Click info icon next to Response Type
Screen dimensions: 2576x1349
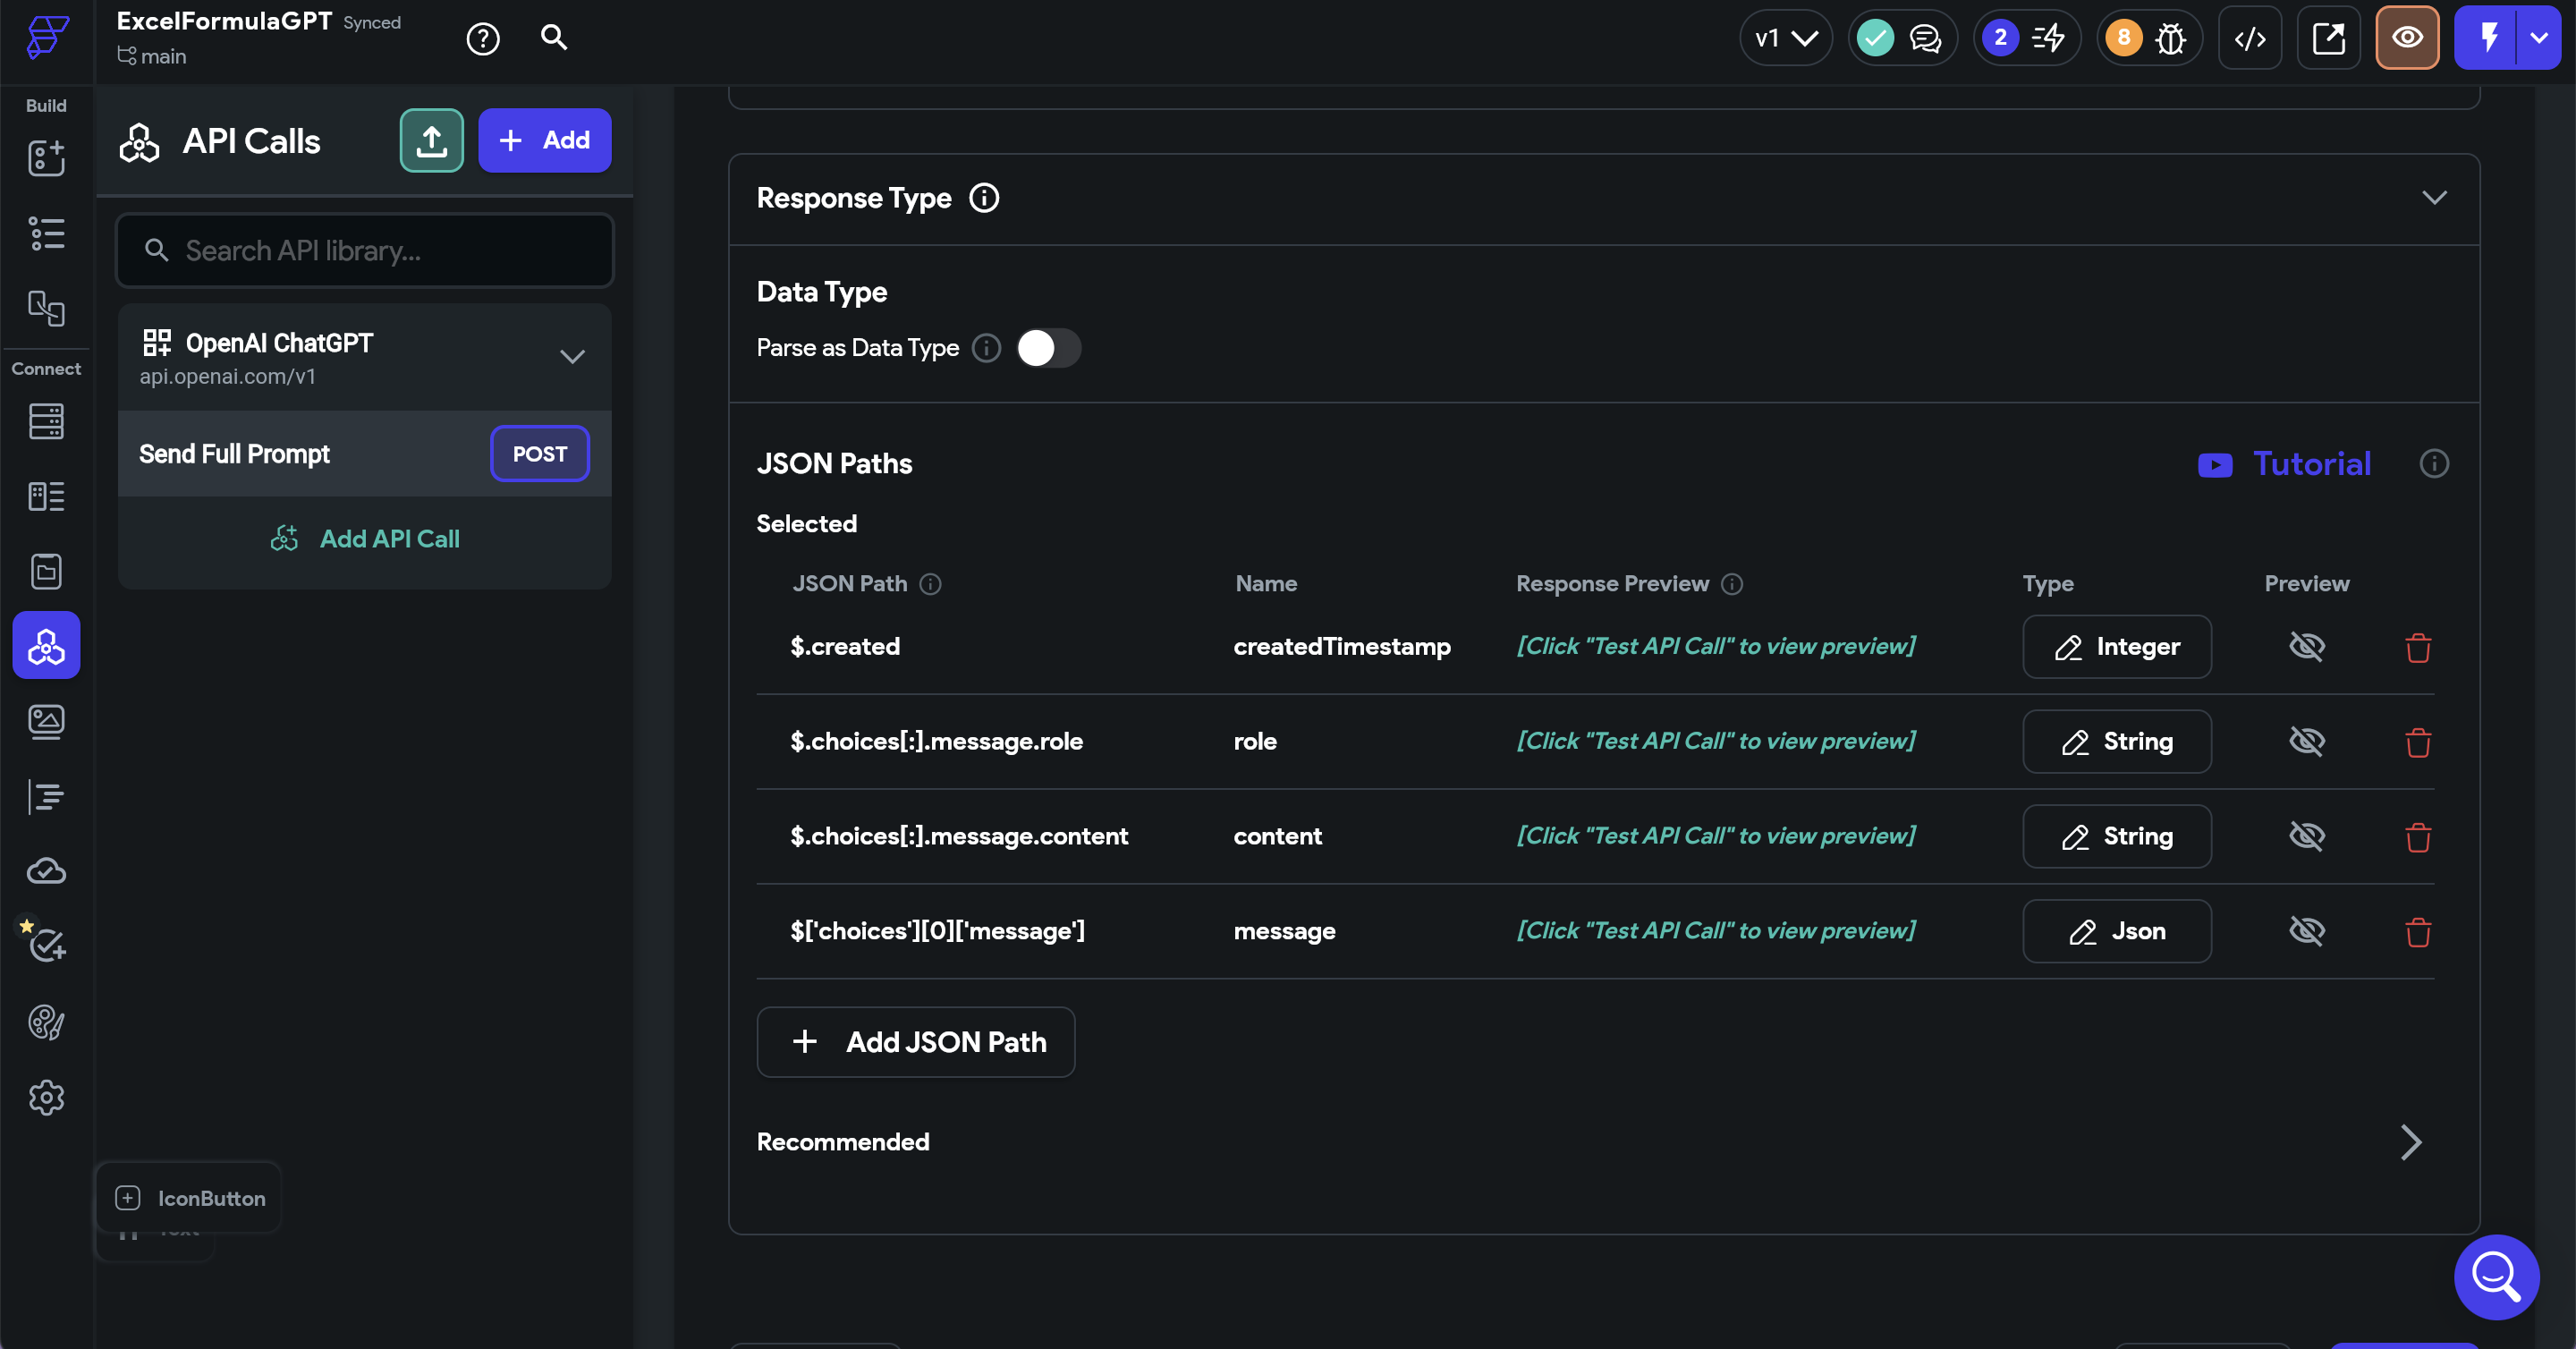pyautogui.click(x=984, y=198)
